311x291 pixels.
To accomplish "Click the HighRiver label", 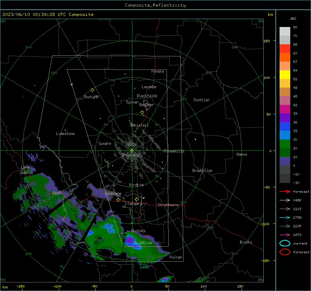I will [x=143, y=243].
